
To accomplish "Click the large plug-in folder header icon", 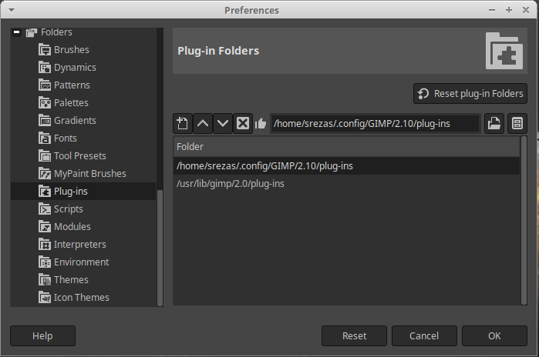I will click(x=504, y=51).
